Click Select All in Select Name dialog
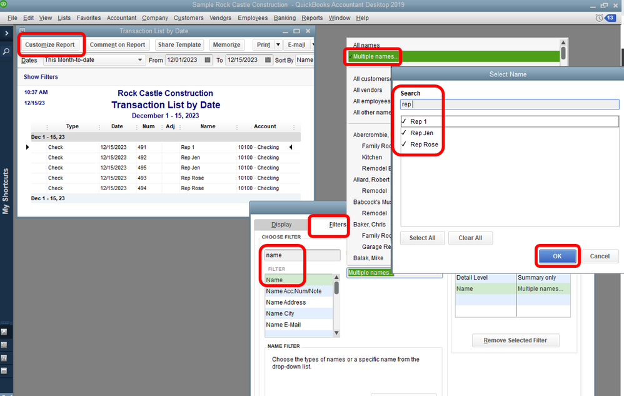This screenshot has width=624, height=396. (422, 238)
